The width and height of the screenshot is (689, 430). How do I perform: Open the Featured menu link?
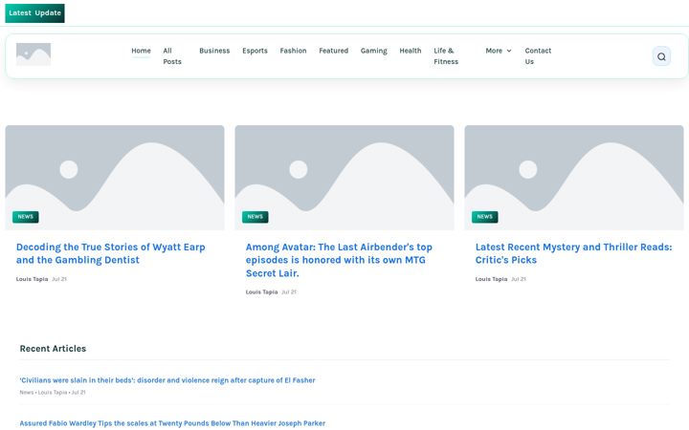pyautogui.click(x=334, y=51)
